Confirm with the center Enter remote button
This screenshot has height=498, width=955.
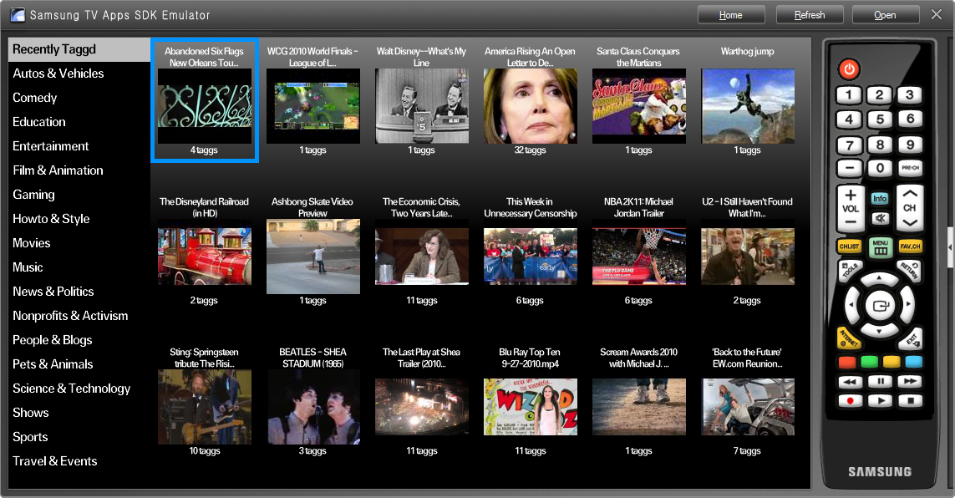880,305
